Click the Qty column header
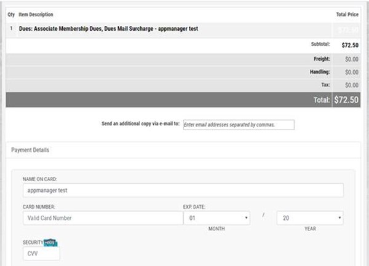 click(11, 14)
